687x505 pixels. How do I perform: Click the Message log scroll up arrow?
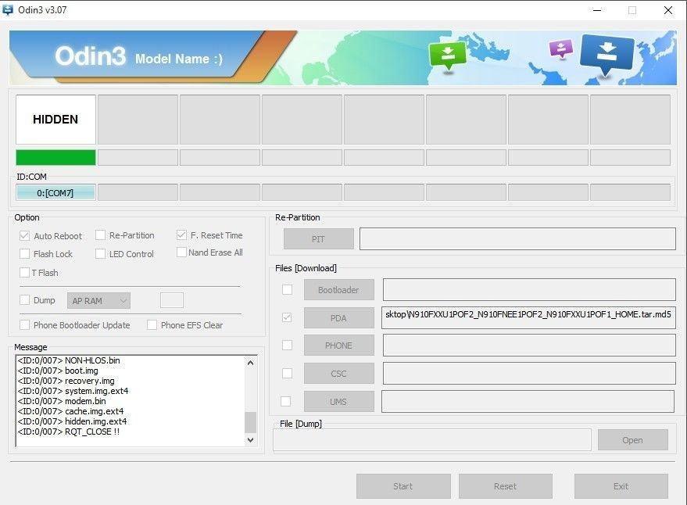coord(251,363)
